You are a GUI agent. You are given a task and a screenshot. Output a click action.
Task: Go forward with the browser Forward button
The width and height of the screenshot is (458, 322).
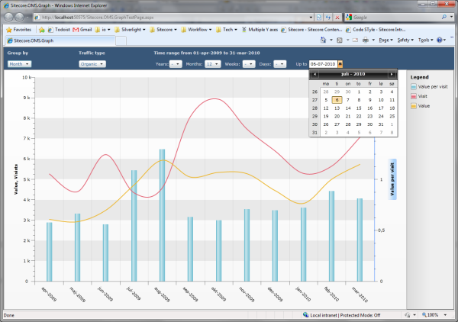click(x=20, y=18)
